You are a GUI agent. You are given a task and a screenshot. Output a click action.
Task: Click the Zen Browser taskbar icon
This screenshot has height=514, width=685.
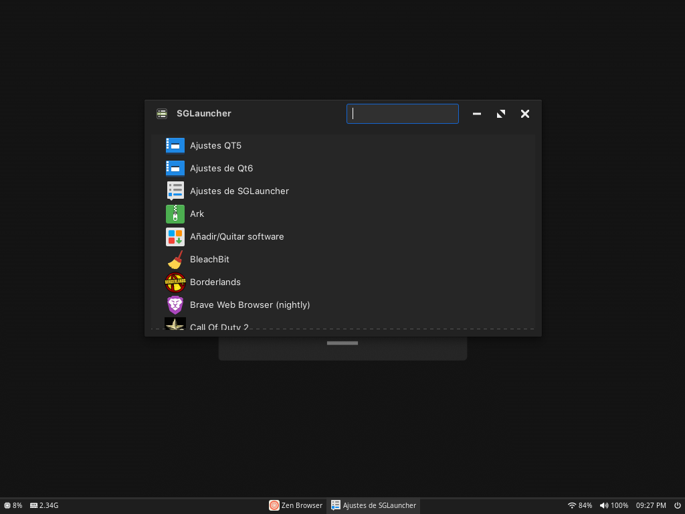pyautogui.click(x=274, y=505)
